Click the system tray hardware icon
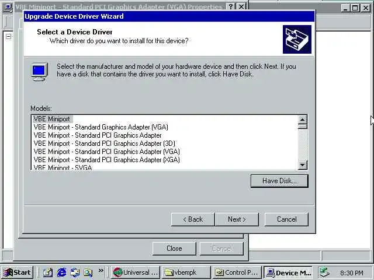 pyautogui.click(x=325, y=272)
